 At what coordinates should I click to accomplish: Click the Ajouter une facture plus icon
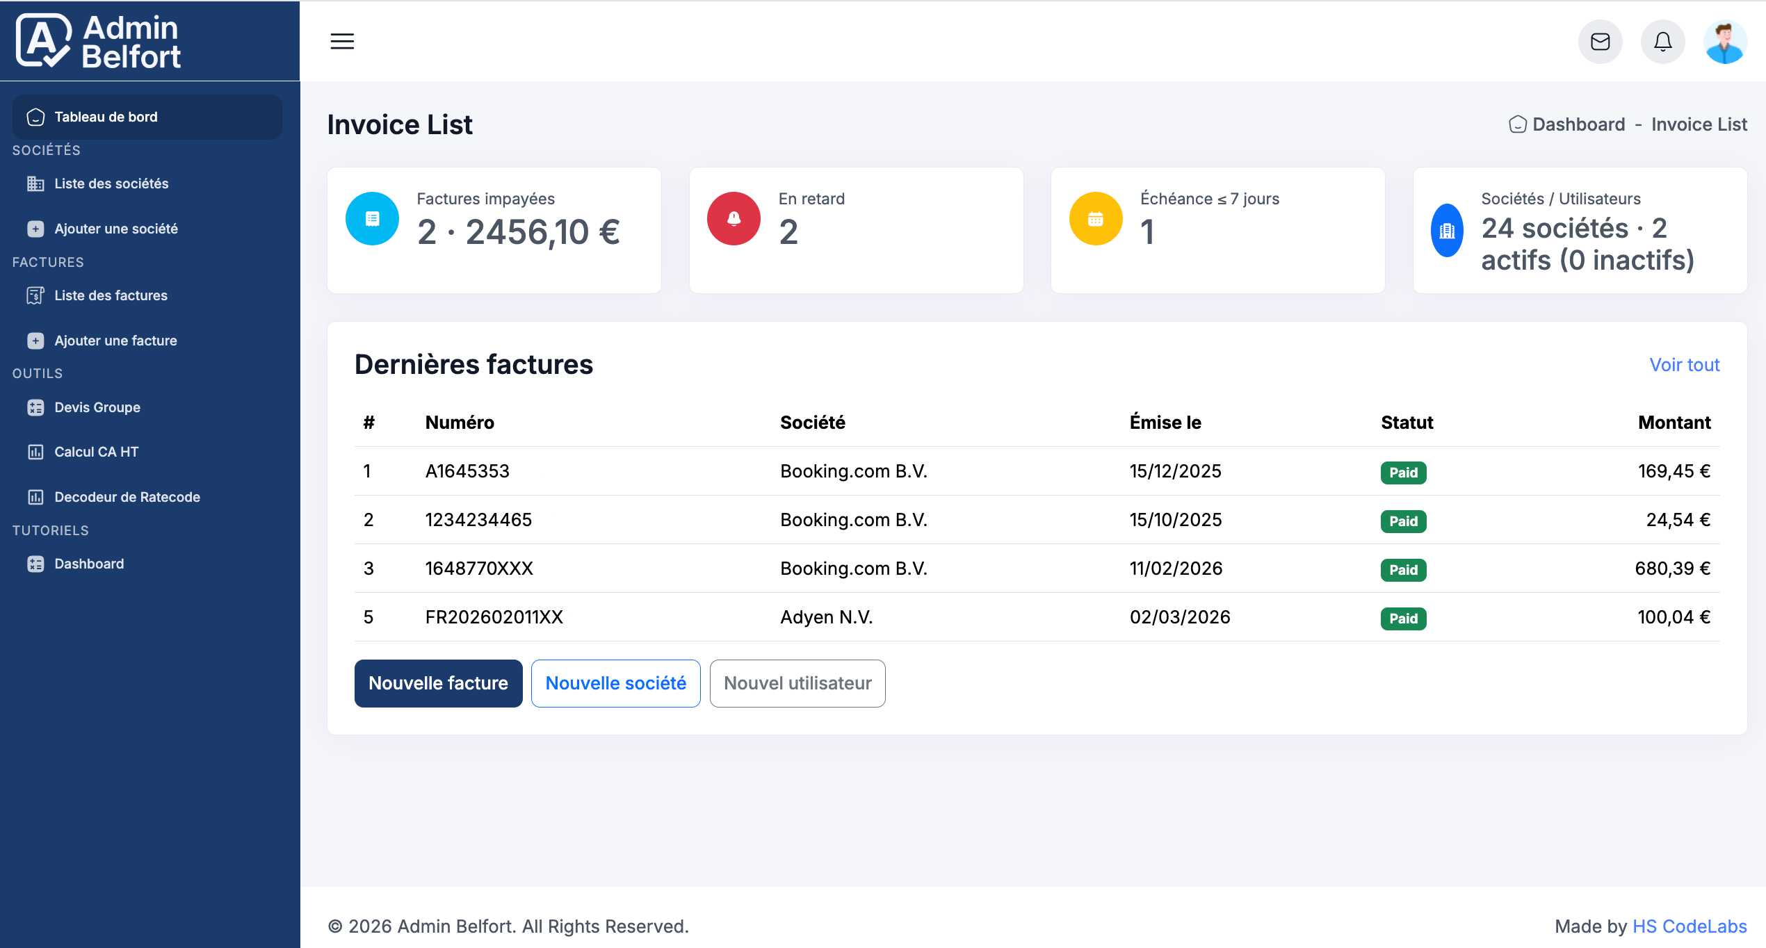coord(36,341)
